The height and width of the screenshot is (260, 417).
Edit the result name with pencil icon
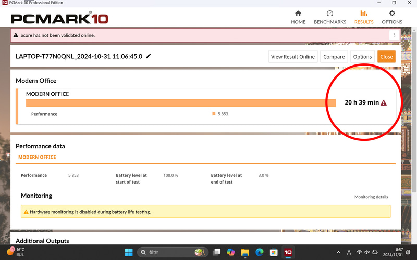149,56
